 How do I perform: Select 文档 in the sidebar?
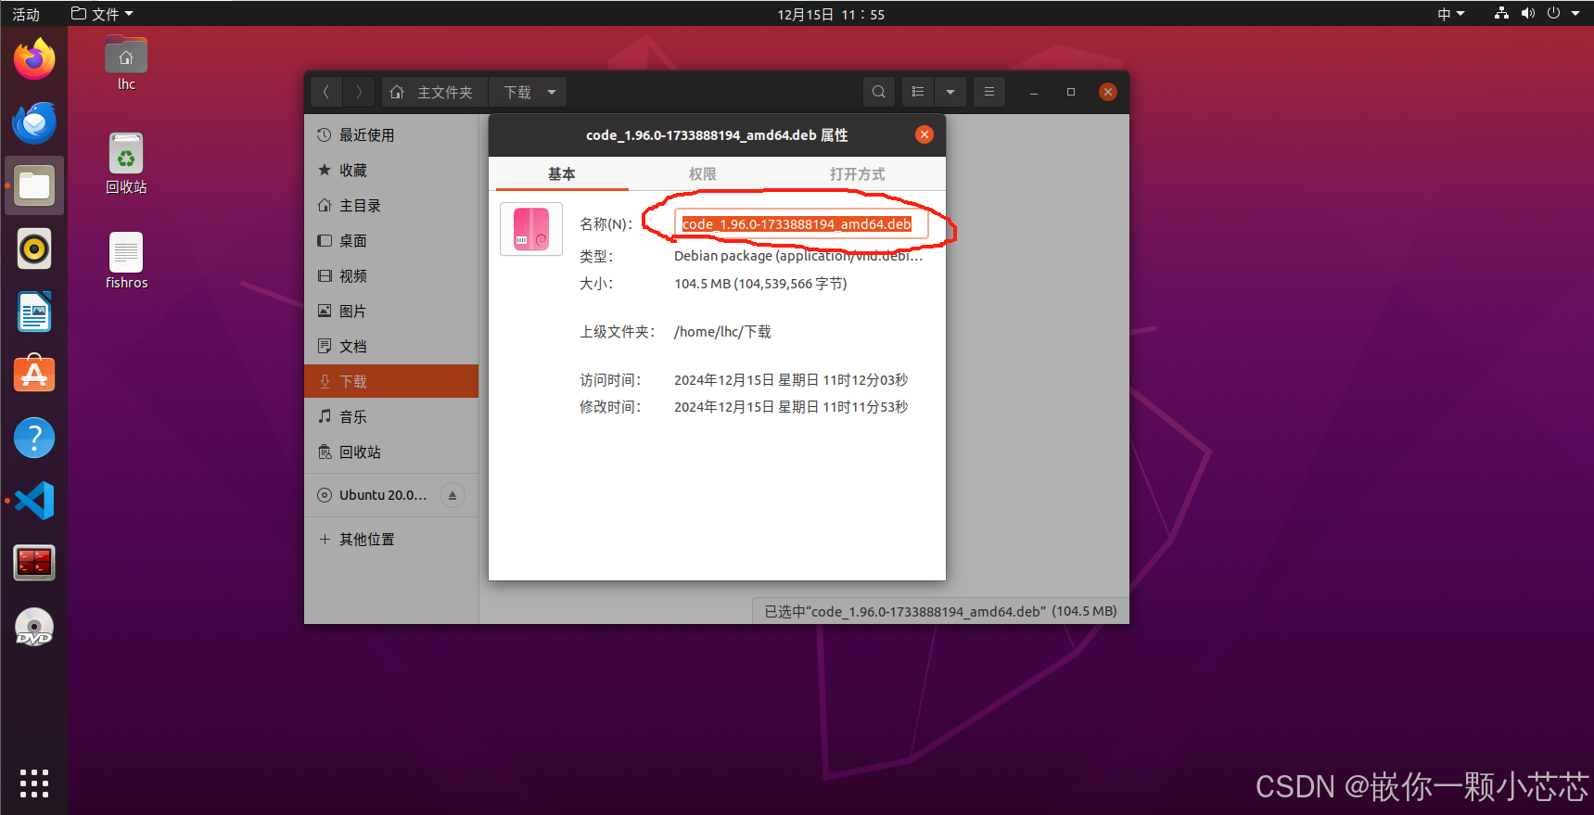(x=391, y=347)
